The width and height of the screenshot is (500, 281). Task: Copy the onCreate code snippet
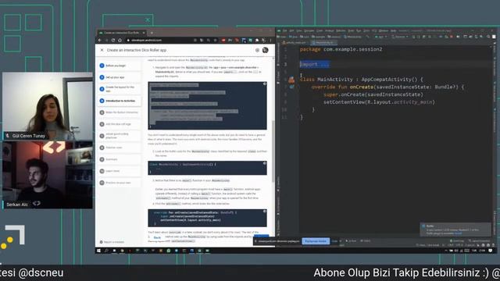(265, 212)
